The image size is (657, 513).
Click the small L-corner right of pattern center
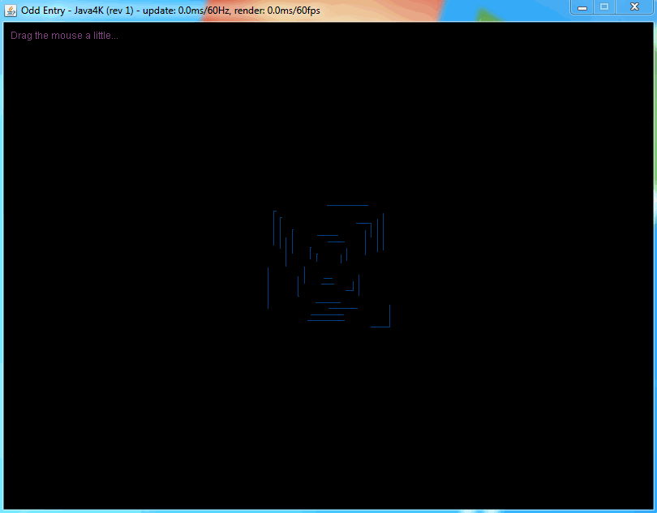[x=352, y=289]
